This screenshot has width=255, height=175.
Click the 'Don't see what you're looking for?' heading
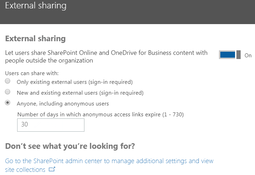[x=70, y=146]
